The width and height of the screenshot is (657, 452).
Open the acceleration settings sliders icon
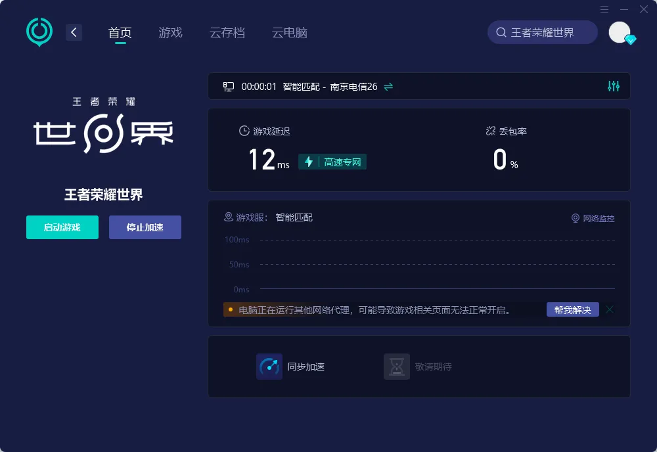click(x=612, y=85)
